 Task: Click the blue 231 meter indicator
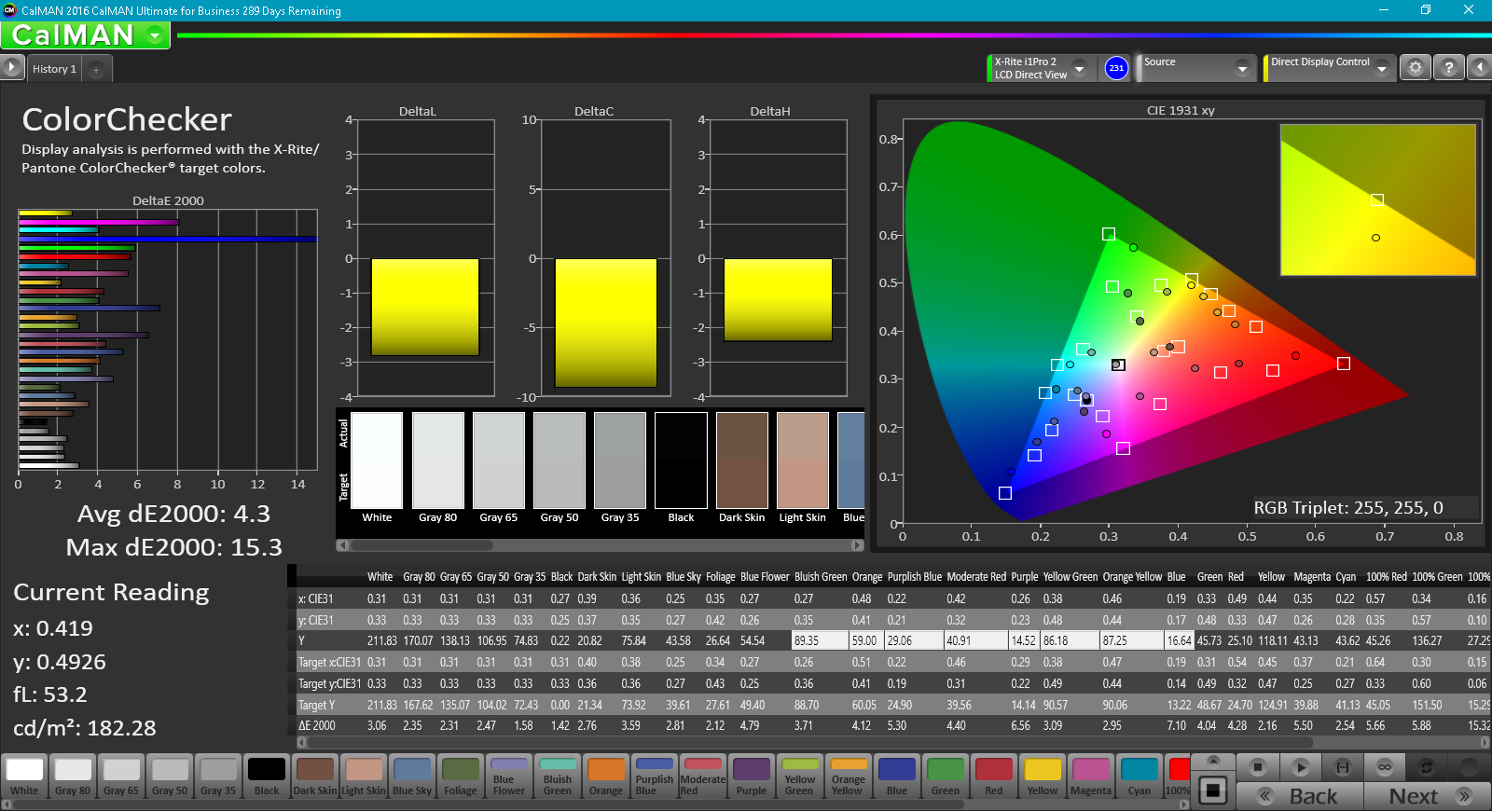(x=1116, y=68)
